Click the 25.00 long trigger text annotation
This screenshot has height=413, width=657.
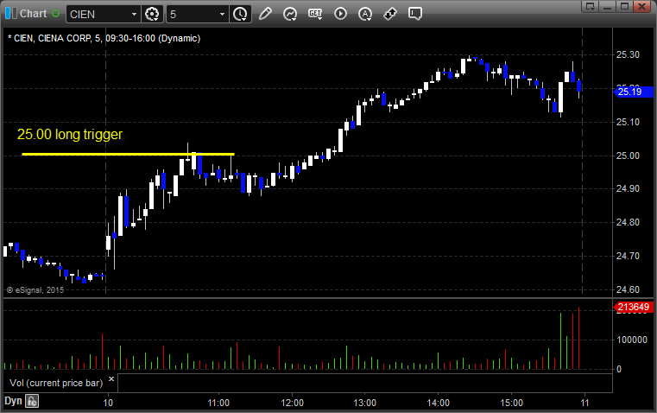70,134
